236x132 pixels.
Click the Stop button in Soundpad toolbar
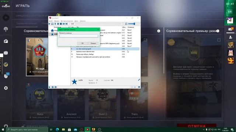click(61, 24)
